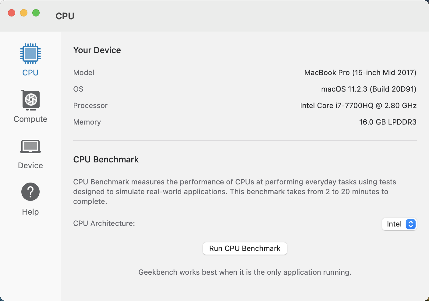Click the CPU window title text
429x301 pixels.
(x=65, y=16)
